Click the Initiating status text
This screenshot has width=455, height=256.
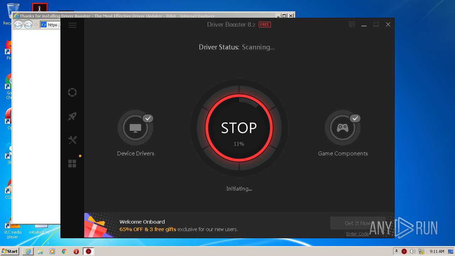click(239, 189)
